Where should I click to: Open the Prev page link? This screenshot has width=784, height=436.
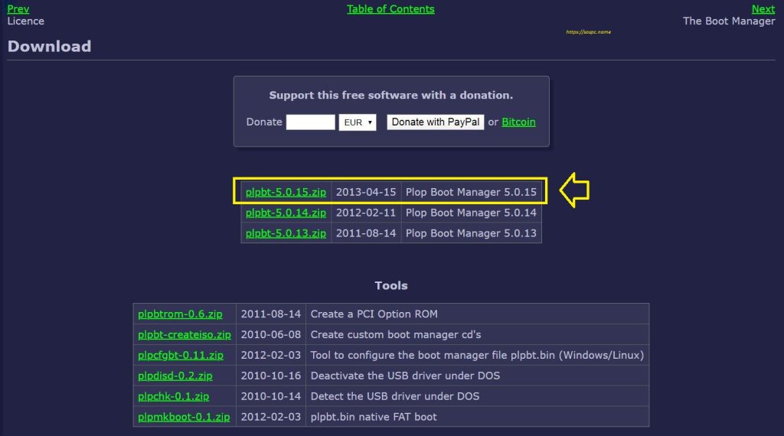click(18, 9)
